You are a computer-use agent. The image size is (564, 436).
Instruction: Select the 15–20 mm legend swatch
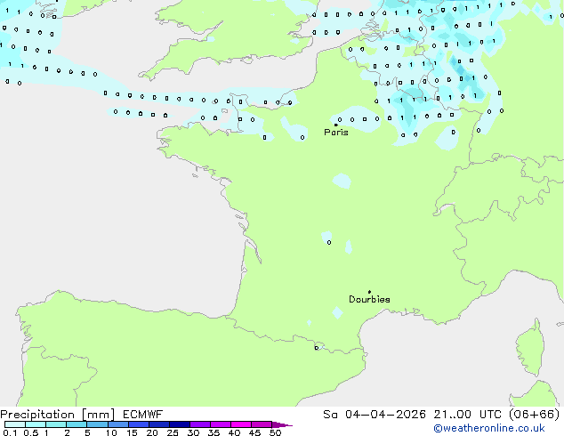click(x=139, y=424)
